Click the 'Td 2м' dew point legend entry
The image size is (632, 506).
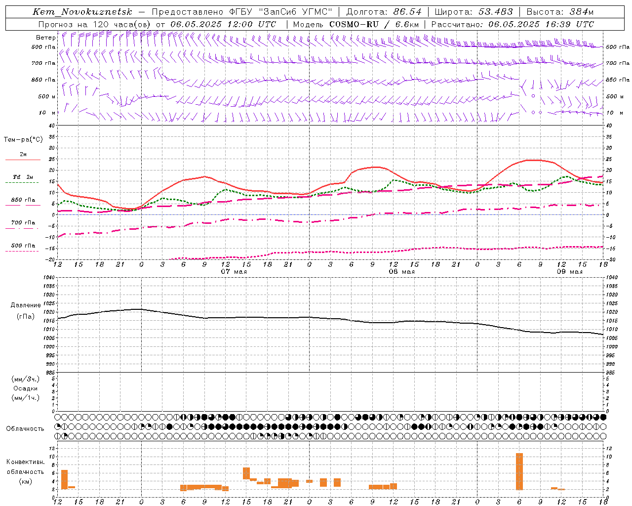point(23,177)
